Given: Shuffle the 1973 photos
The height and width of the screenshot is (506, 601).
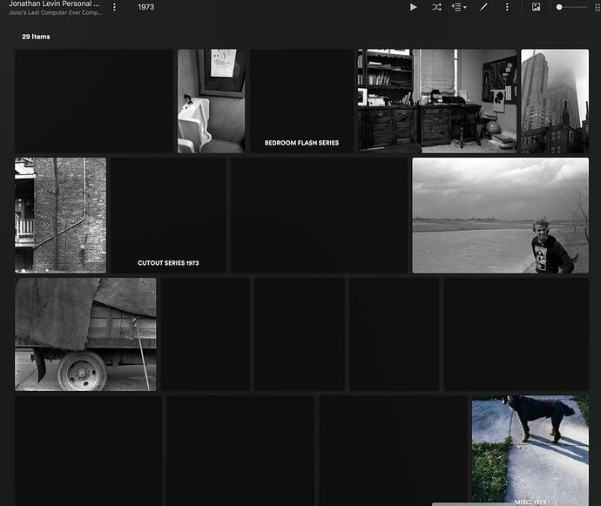Looking at the screenshot, I should 436,7.
